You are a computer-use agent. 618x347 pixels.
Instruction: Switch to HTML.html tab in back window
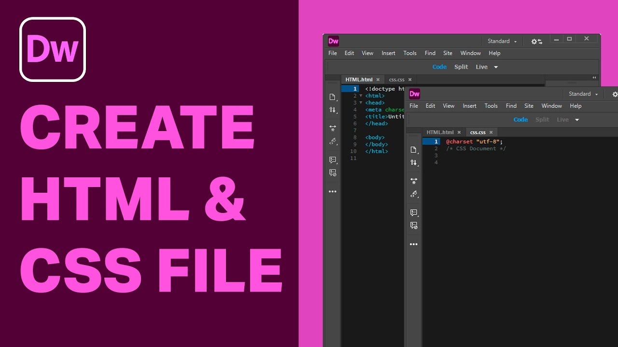(x=359, y=80)
